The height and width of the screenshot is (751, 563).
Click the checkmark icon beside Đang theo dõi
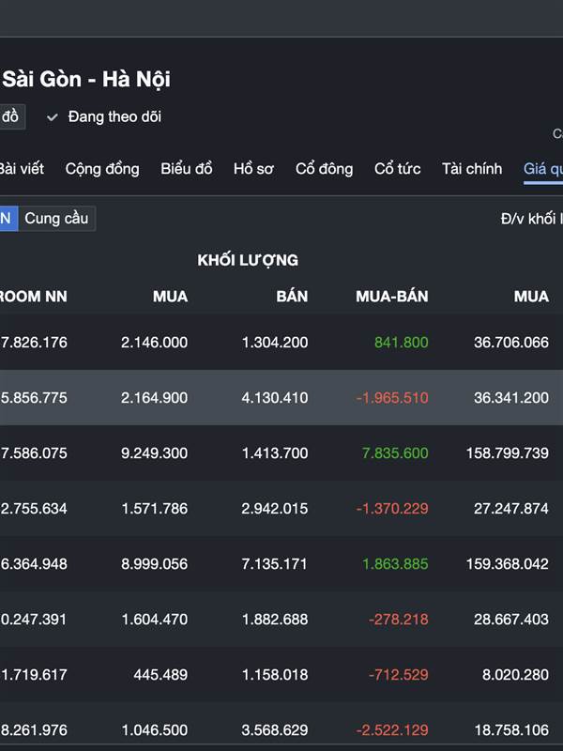click(53, 117)
